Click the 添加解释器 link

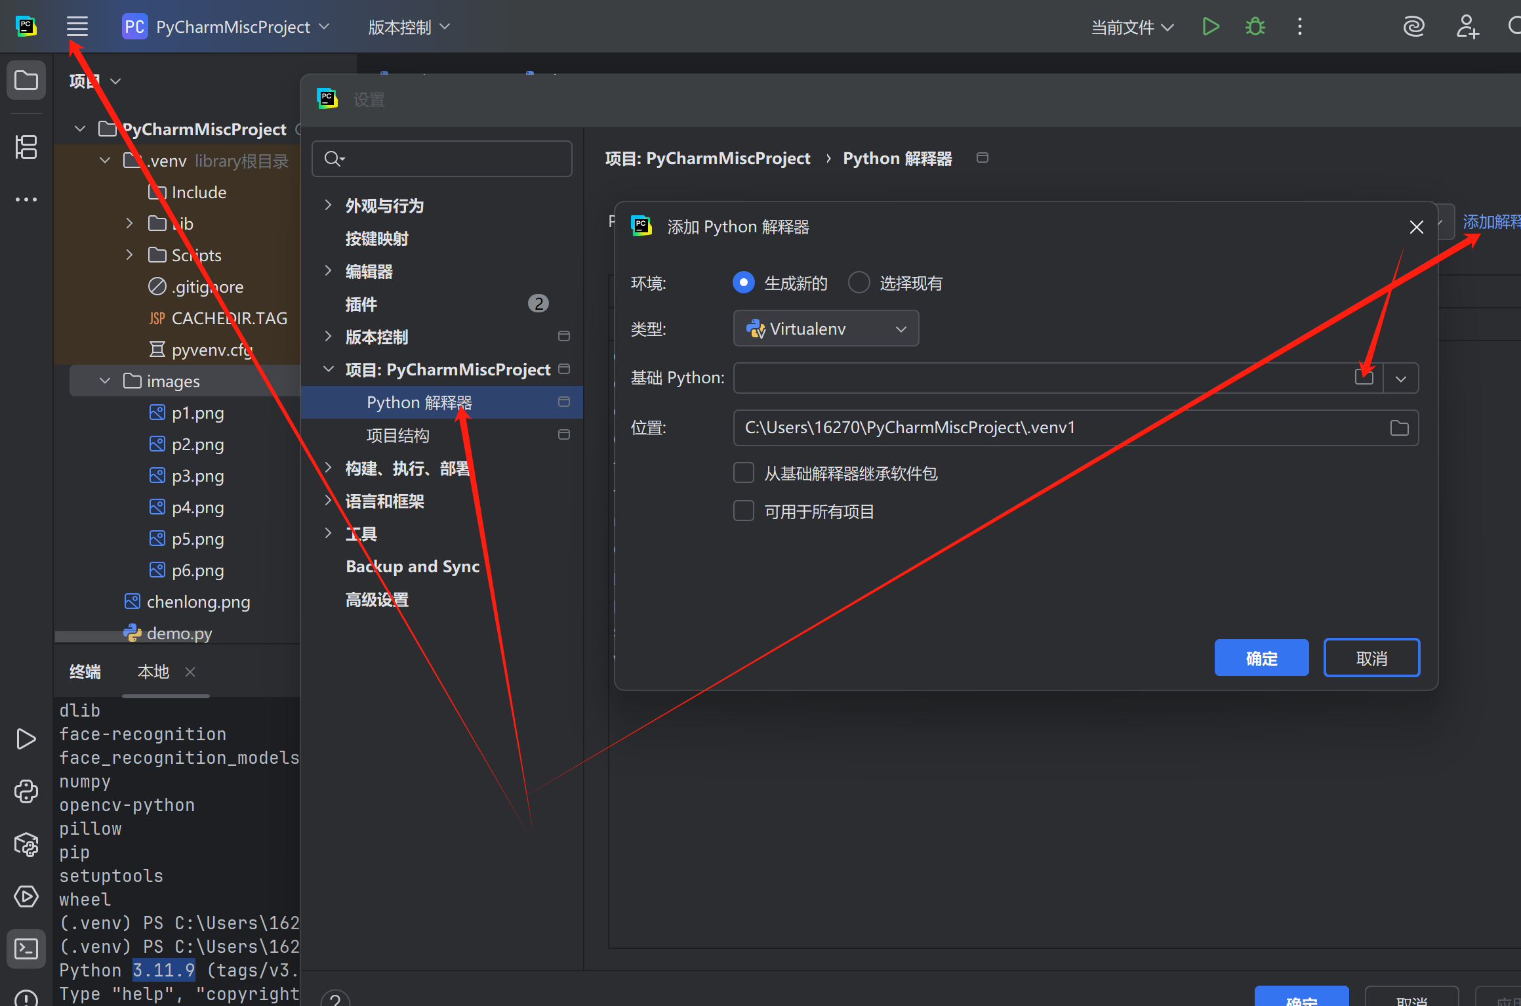(x=1491, y=222)
